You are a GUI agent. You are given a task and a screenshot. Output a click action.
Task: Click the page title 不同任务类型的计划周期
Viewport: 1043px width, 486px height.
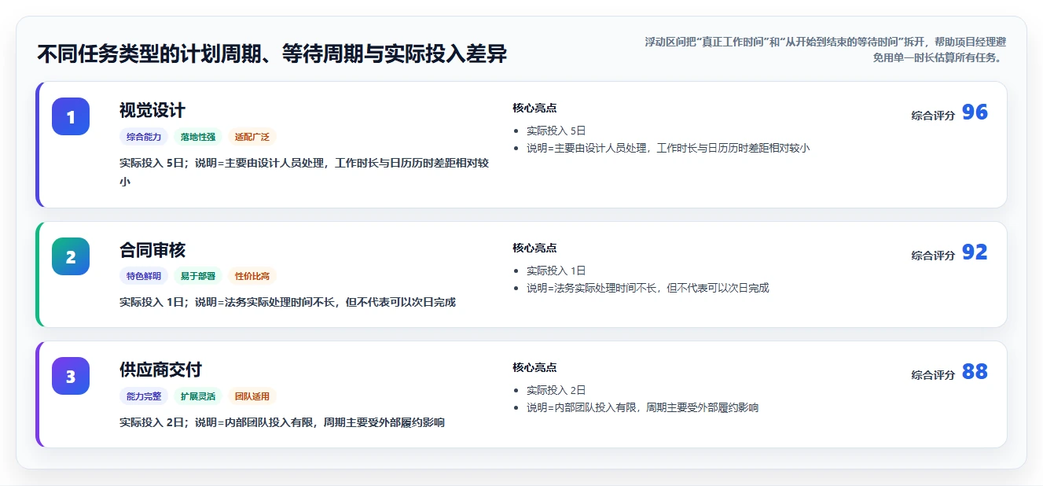click(272, 53)
